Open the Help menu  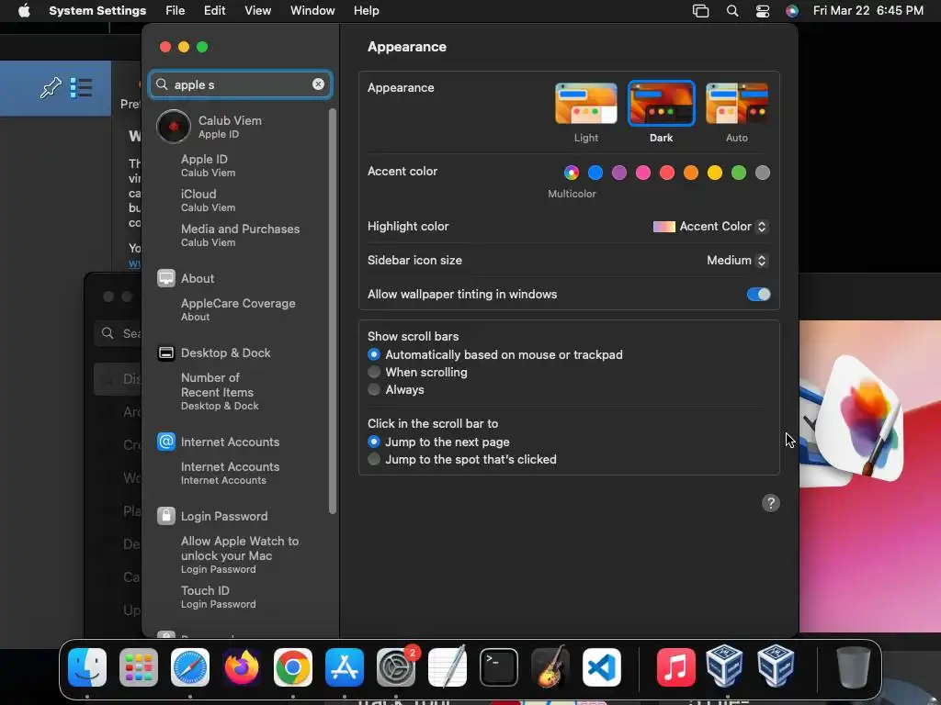click(x=366, y=10)
